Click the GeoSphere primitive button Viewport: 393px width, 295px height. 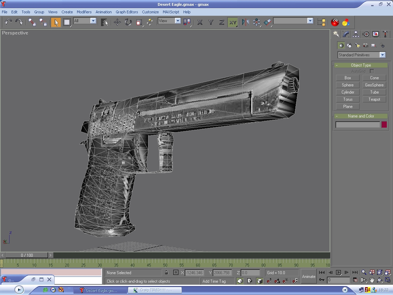374,85
